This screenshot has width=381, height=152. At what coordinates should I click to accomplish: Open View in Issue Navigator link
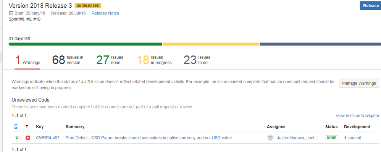357,115
